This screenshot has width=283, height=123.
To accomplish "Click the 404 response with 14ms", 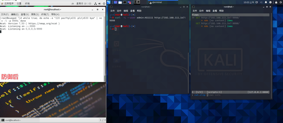I will 217,26.
